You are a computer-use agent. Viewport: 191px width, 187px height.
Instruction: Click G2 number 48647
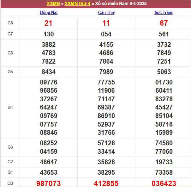point(49,162)
